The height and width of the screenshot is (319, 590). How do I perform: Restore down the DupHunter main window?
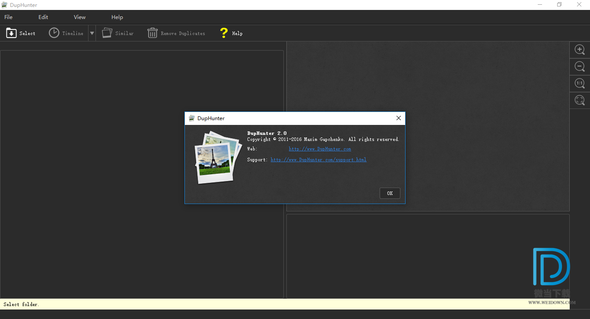[x=559, y=5]
